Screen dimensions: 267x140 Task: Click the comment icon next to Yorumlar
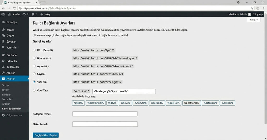tap(3, 47)
